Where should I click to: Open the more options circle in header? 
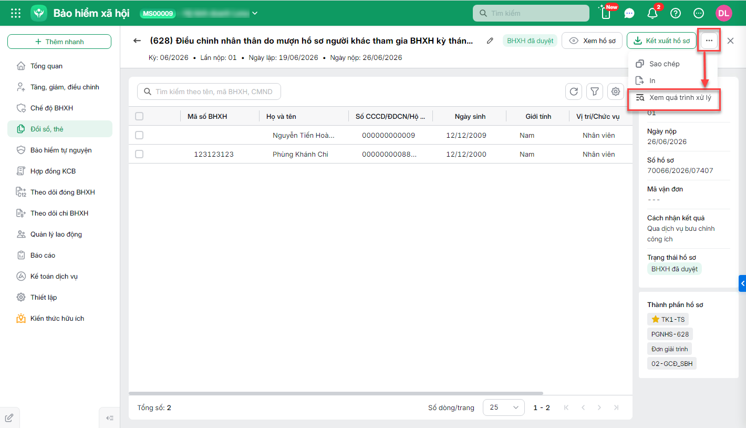point(699,14)
